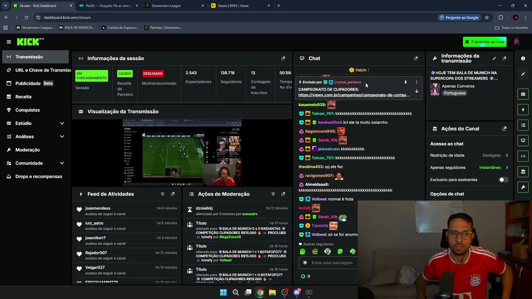
Task: Toggle Exclusivo para assinantes switch
Action: (x=503, y=180)
